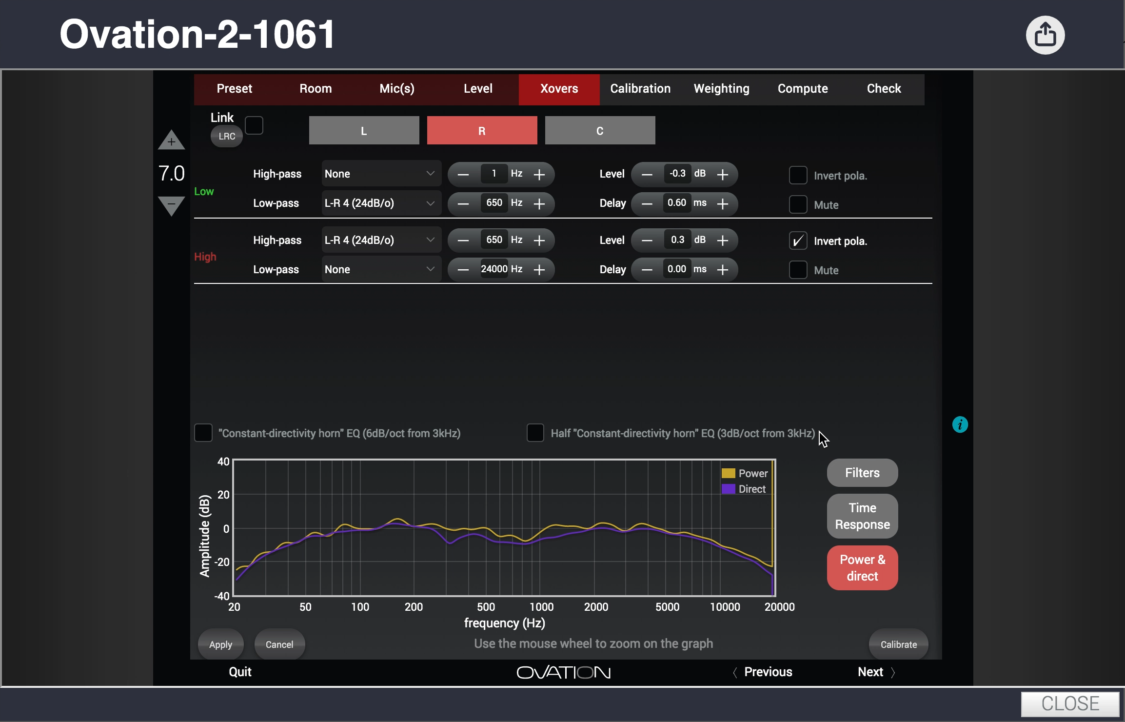The image size is (1125, 722).
Task: Open the Compute tab
Action: (803, 89)
